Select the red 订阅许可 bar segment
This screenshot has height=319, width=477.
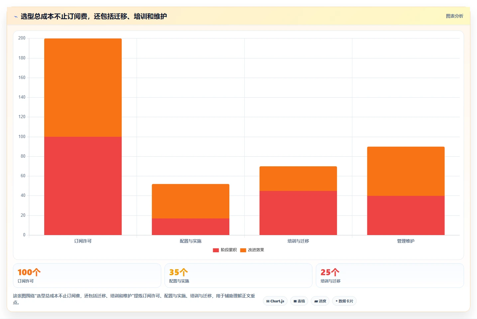tap(83, 186)
